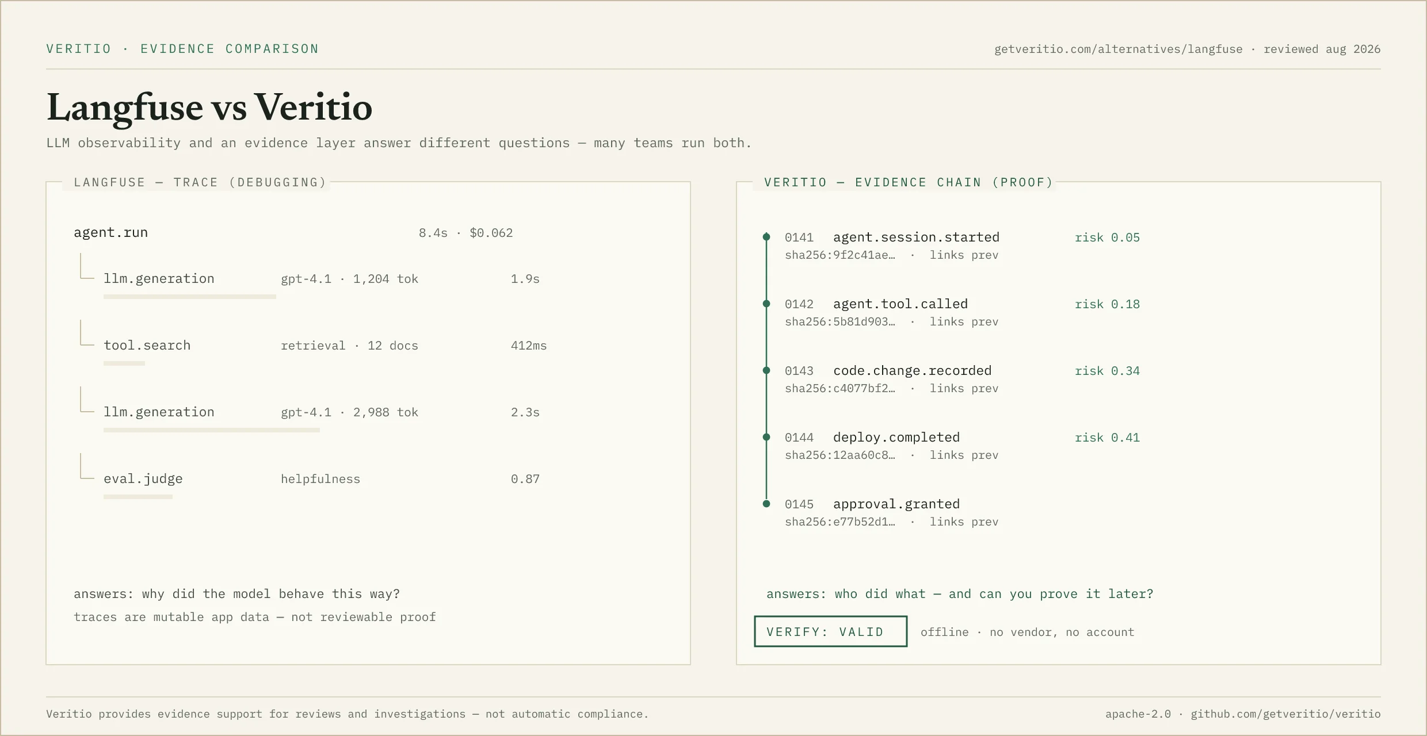Click 'answers: why did the model' line
Screen dimensions: 1427x736
point(236,594)
